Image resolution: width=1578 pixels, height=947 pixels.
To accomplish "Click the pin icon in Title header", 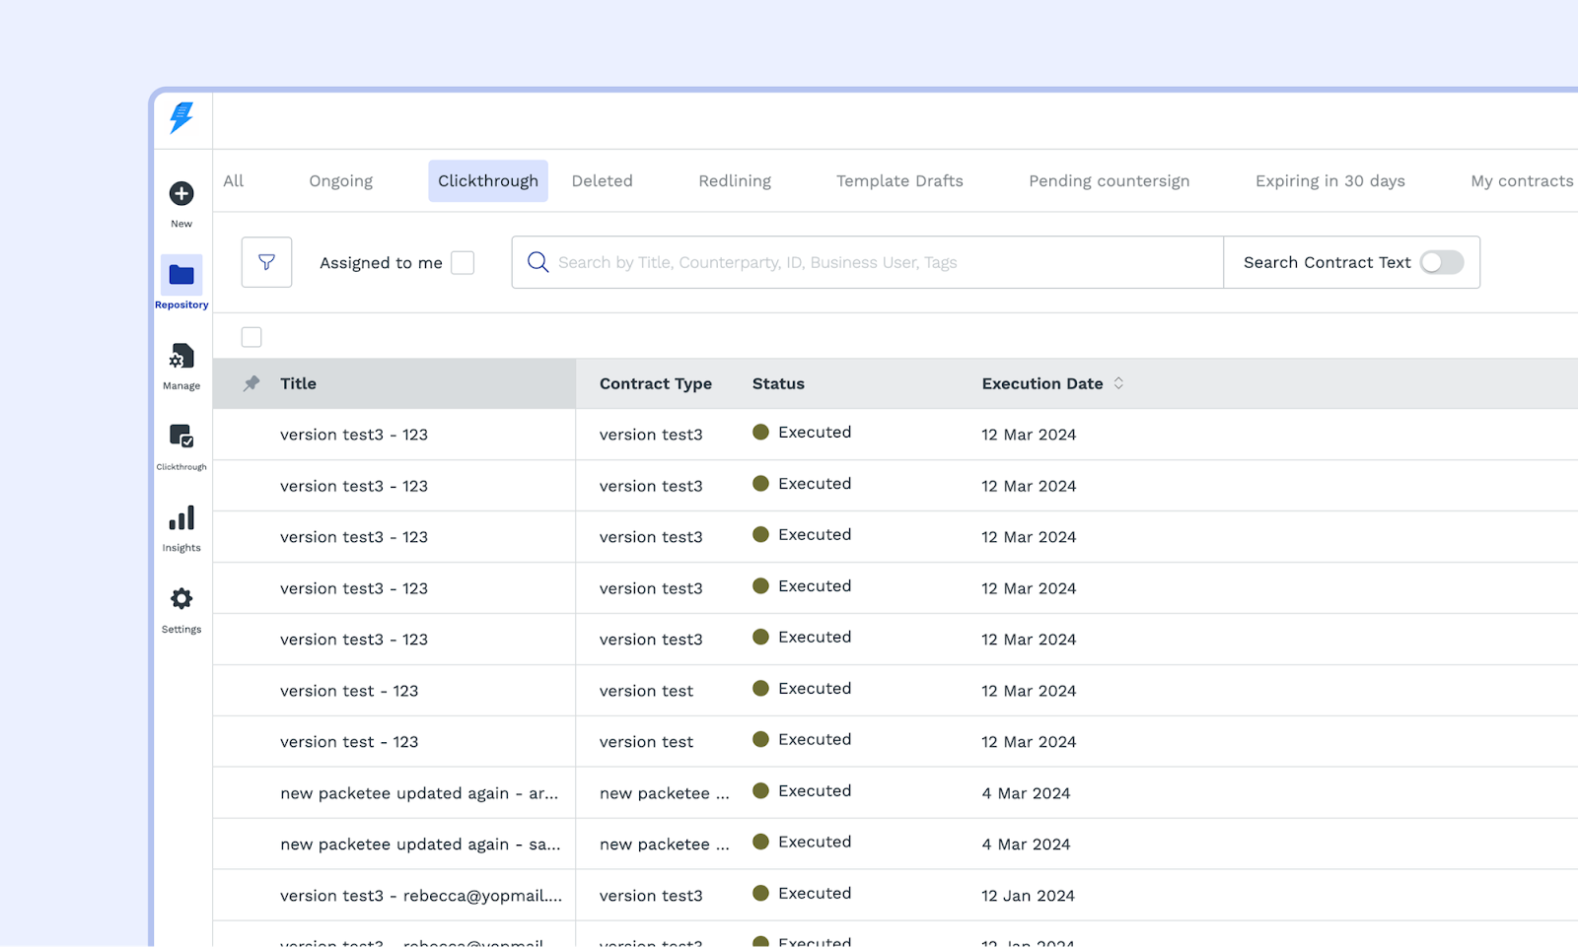I will click(x=251, y=383).
